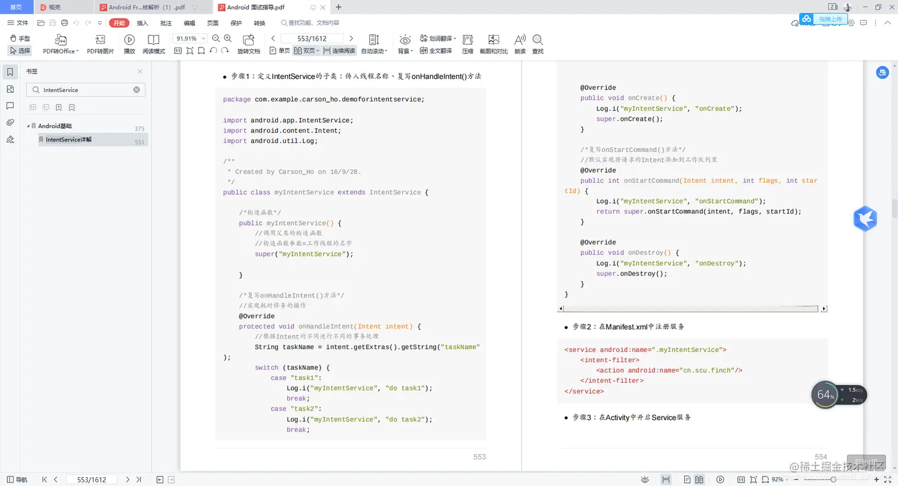Jump to last page in status bar

139,479
